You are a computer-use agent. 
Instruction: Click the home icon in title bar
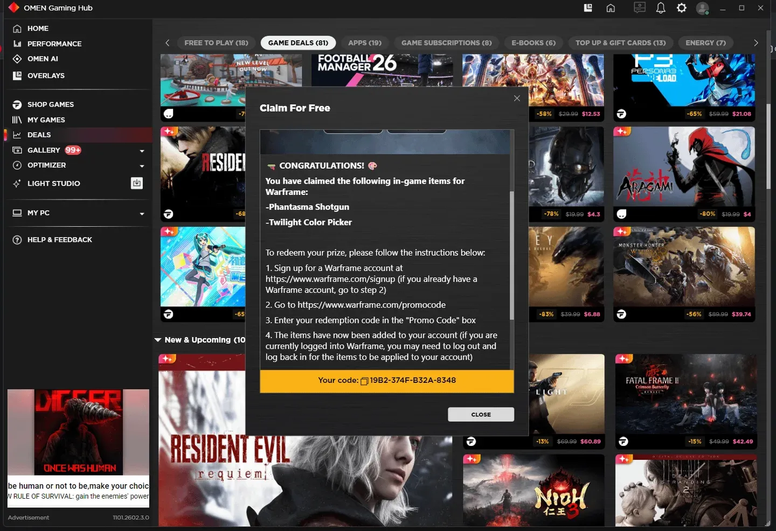click(x=611, y=8)
